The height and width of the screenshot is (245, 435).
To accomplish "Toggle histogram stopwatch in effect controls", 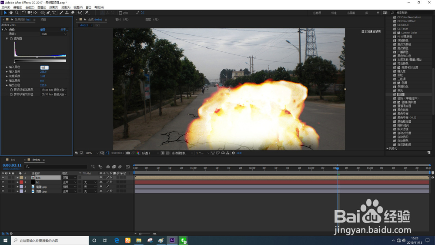I will pos(11,39).
